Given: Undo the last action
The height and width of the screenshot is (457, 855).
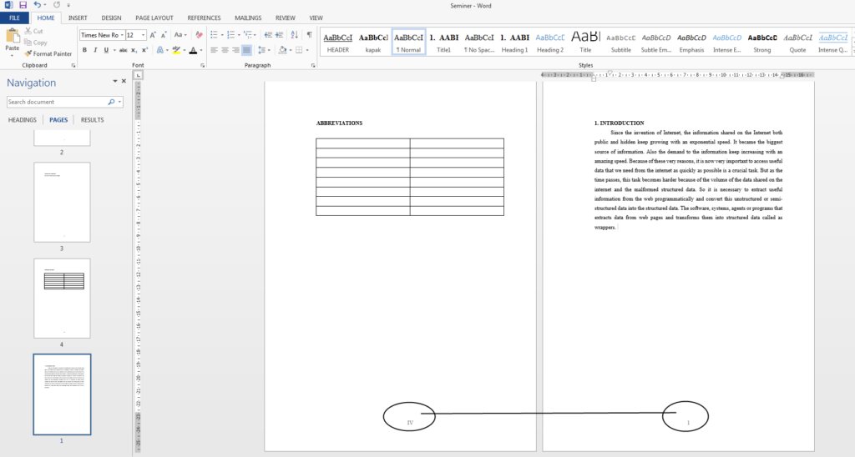Looking at the screenshot, I should (37, 5).
